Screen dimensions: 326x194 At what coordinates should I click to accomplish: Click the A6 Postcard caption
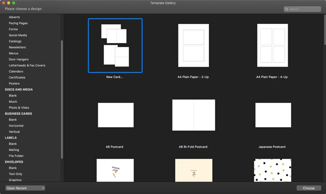(x=115, y=147)
